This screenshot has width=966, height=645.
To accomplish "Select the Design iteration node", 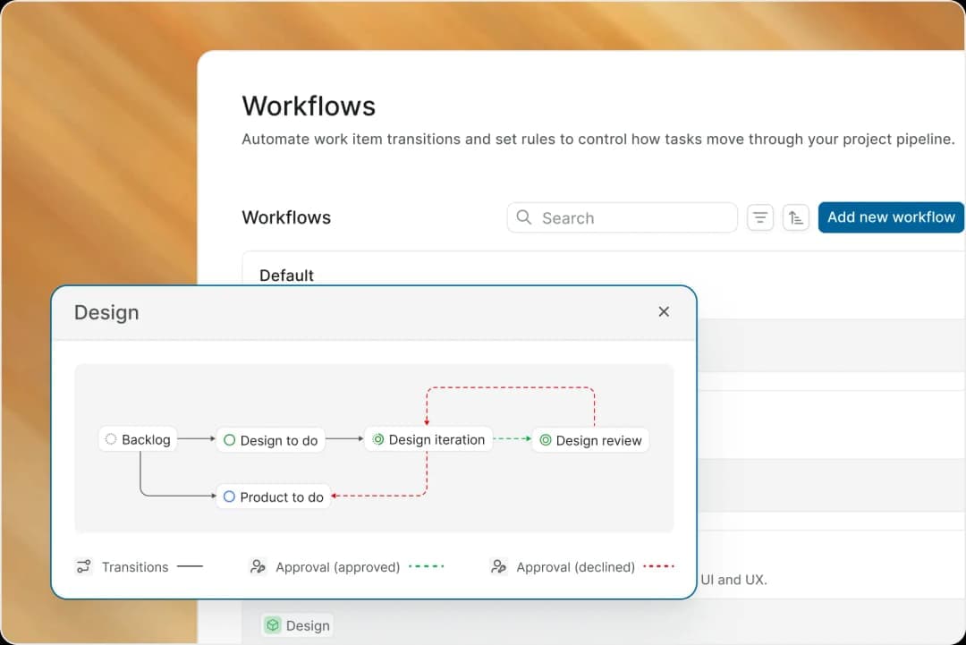I will click(x=428, y=439).
